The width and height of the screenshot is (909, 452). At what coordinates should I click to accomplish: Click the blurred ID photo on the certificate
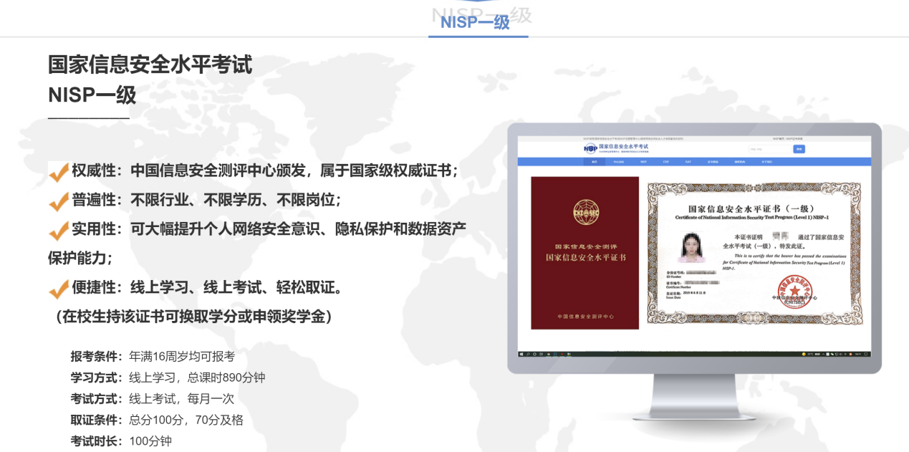pos(691,247)
